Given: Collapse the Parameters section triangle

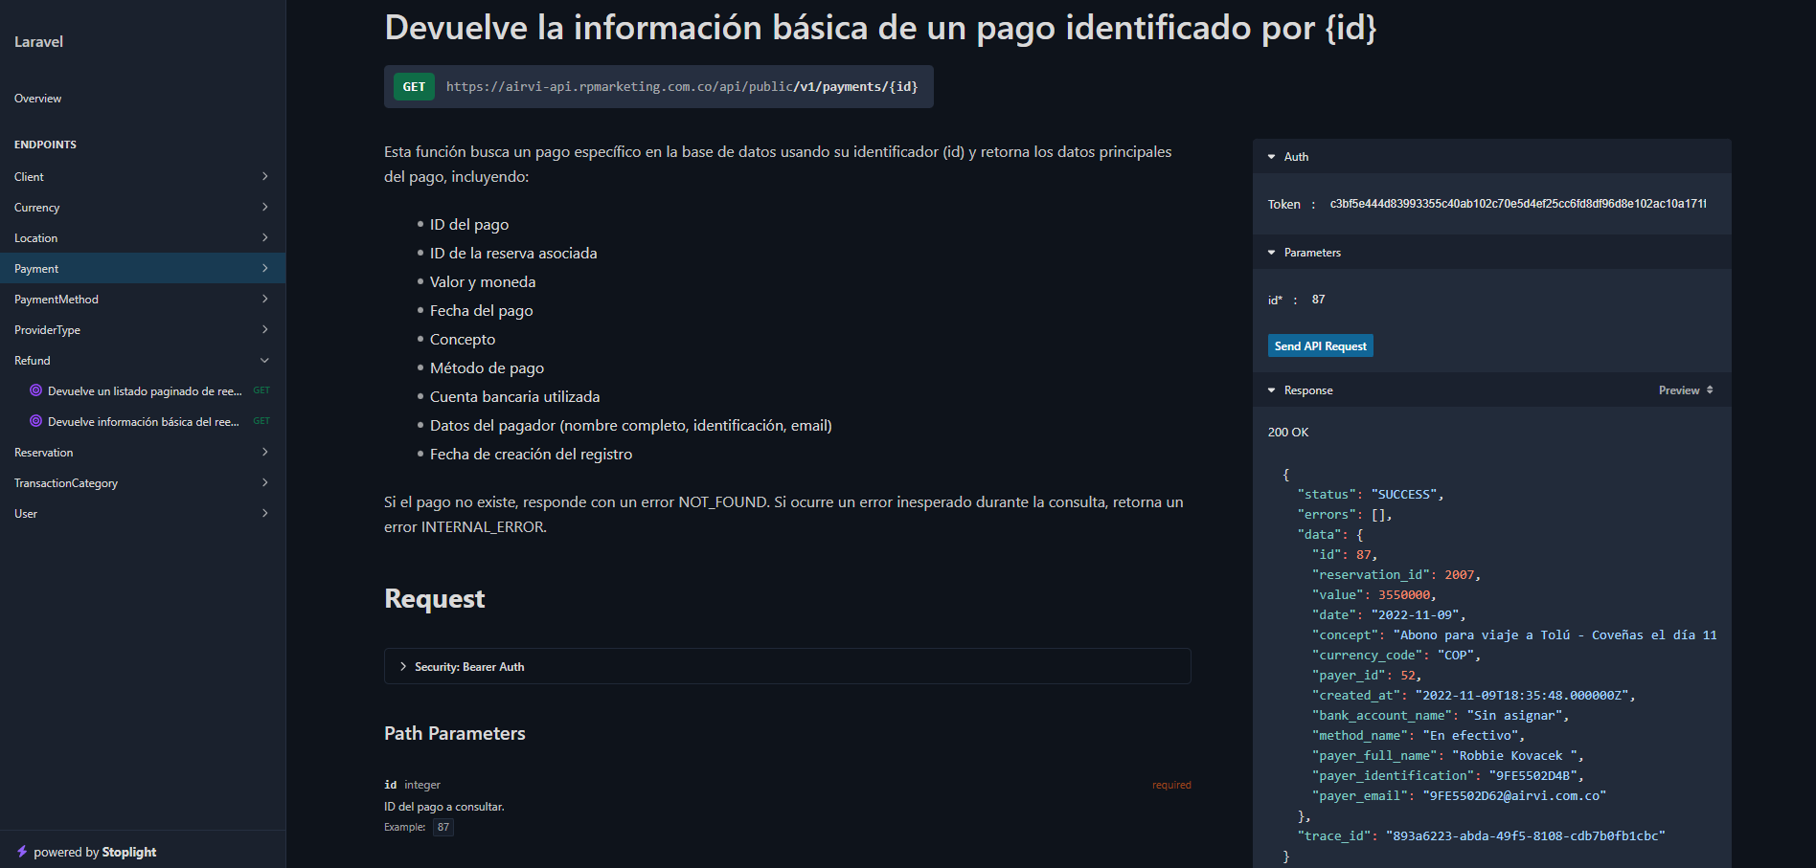Looking at the screenshot, I should coord(1272,253).
